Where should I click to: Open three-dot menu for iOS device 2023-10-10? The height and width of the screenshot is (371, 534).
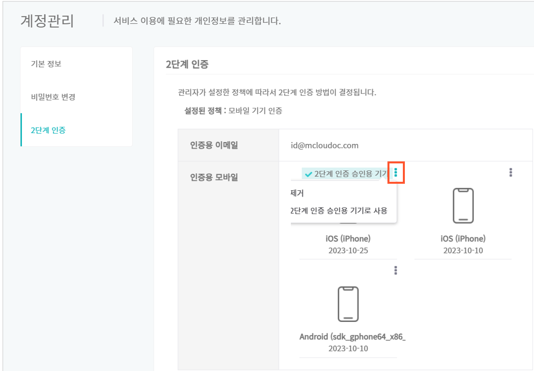click(511, 172)
